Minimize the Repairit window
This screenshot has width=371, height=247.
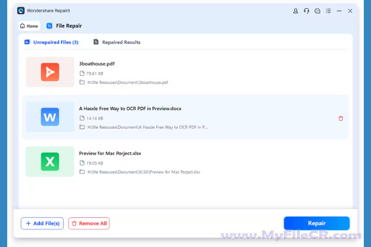[339, 11]
